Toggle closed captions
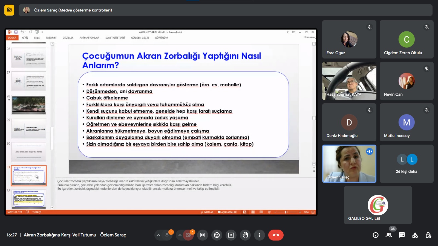Image resolution: width=438 pixels, height=246 pixels. (203, 235)
